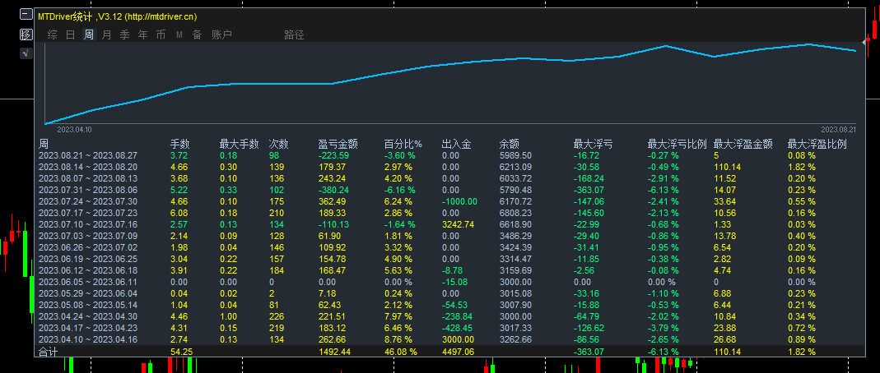Toggle the √ checkmark button
880x373 pixels.
point(26,53)
